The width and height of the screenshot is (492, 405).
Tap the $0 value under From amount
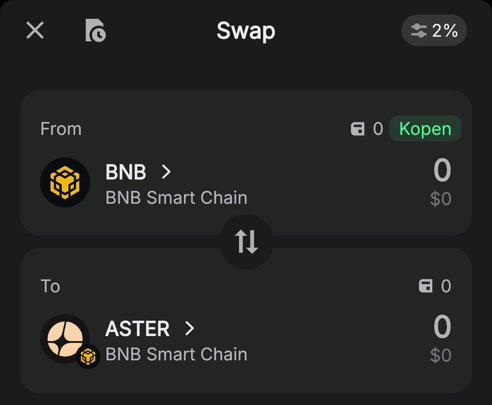pos(440,199)
